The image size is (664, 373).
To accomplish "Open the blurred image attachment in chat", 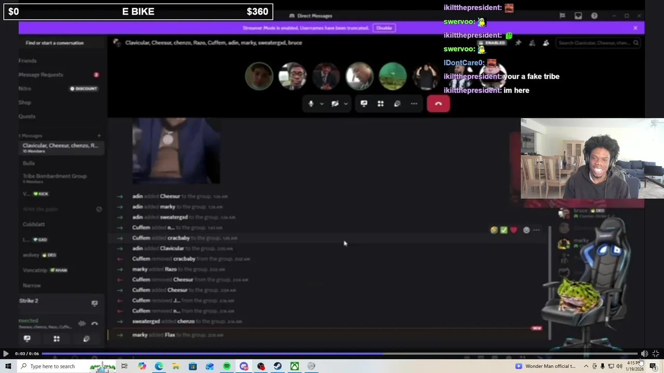I will point(176,151).
